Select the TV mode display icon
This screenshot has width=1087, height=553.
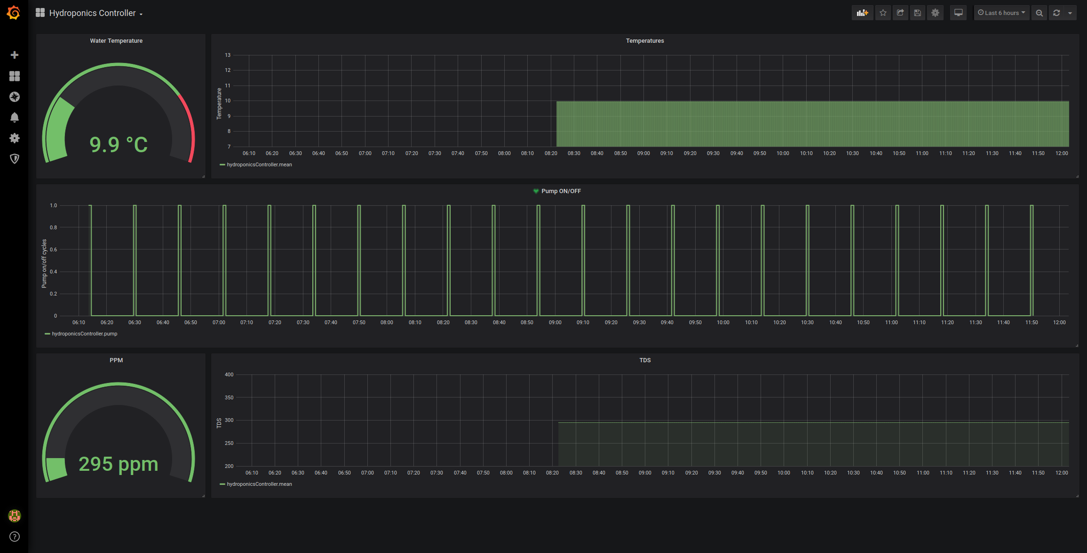(959, 13)
